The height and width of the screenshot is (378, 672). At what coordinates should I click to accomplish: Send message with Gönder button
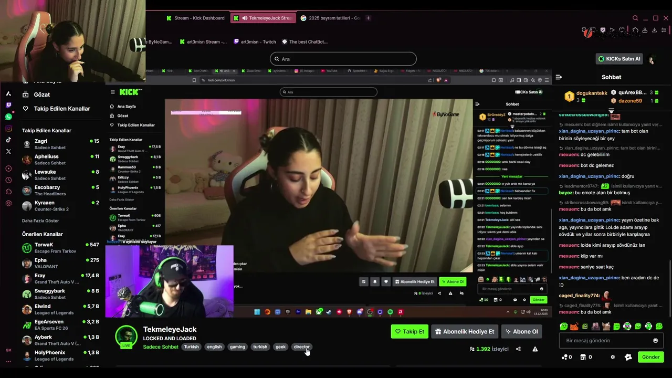tap(650, 357)
